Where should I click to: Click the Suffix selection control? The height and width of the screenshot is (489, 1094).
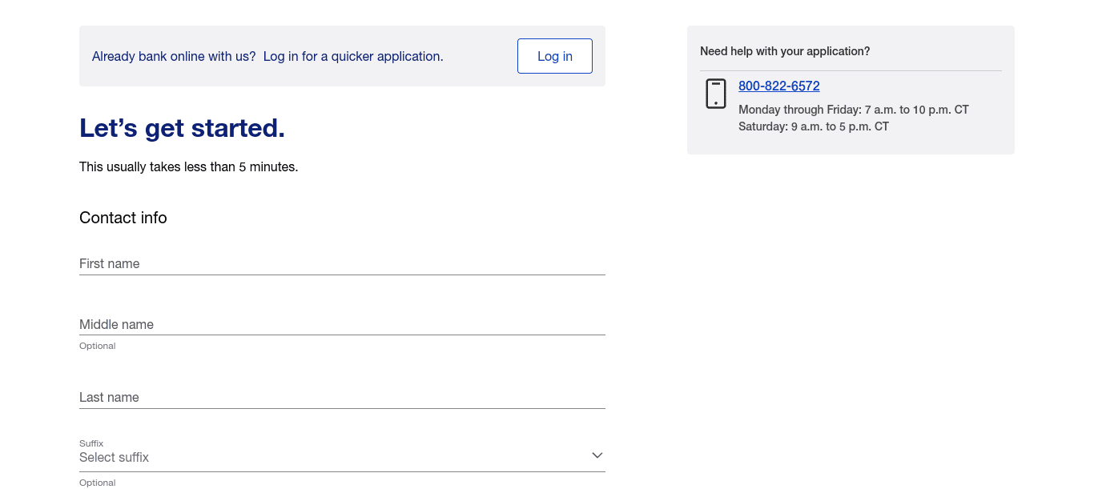(x=342, y=457)
